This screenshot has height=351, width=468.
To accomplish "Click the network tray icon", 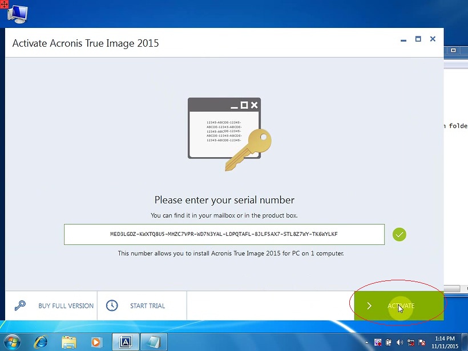I will pos(411,342).
